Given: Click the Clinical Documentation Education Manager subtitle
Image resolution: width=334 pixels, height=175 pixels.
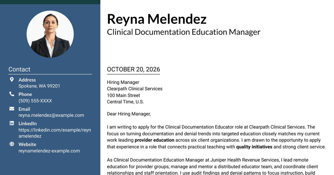Looking at the screenshot, I should click(184, 32).
